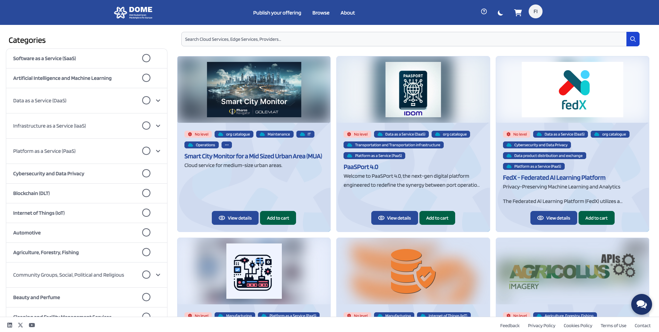Add FedX platform to cart
Screen dimensions: 659x332
pos(596,218)
